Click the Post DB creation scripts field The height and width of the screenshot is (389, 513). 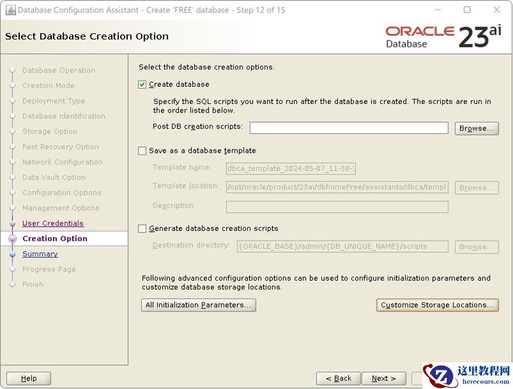(x=349, y=128)
